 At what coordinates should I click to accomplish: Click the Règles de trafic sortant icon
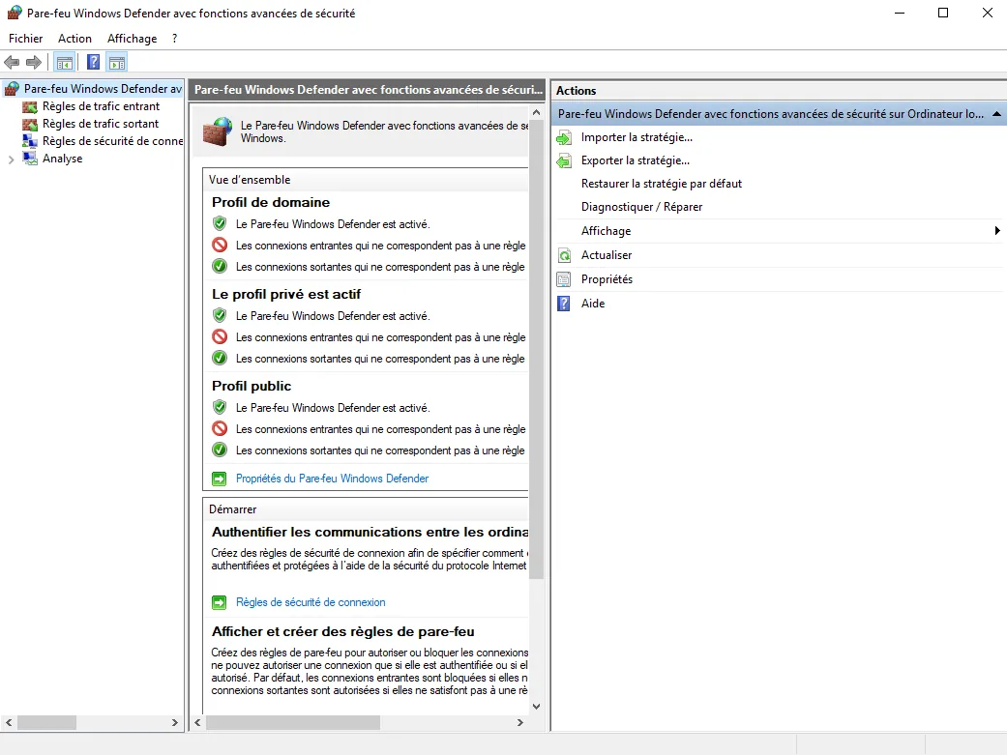tap(30, 124)
